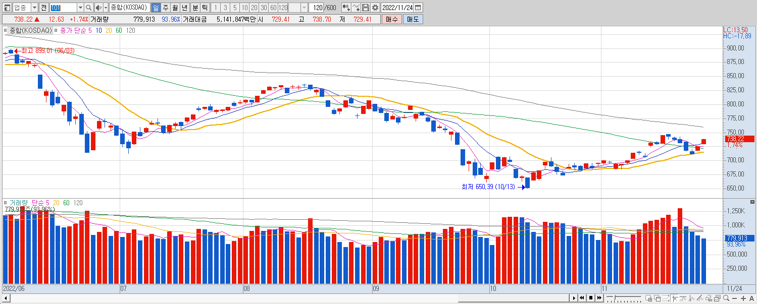Image resolution: width=757 pixels, height=304 pixels.
Task: Choose interval button 20
Action: [x=254, y=8]
